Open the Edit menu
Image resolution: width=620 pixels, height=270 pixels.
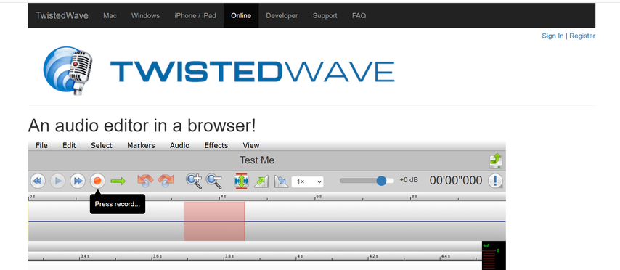click(69, 145)
